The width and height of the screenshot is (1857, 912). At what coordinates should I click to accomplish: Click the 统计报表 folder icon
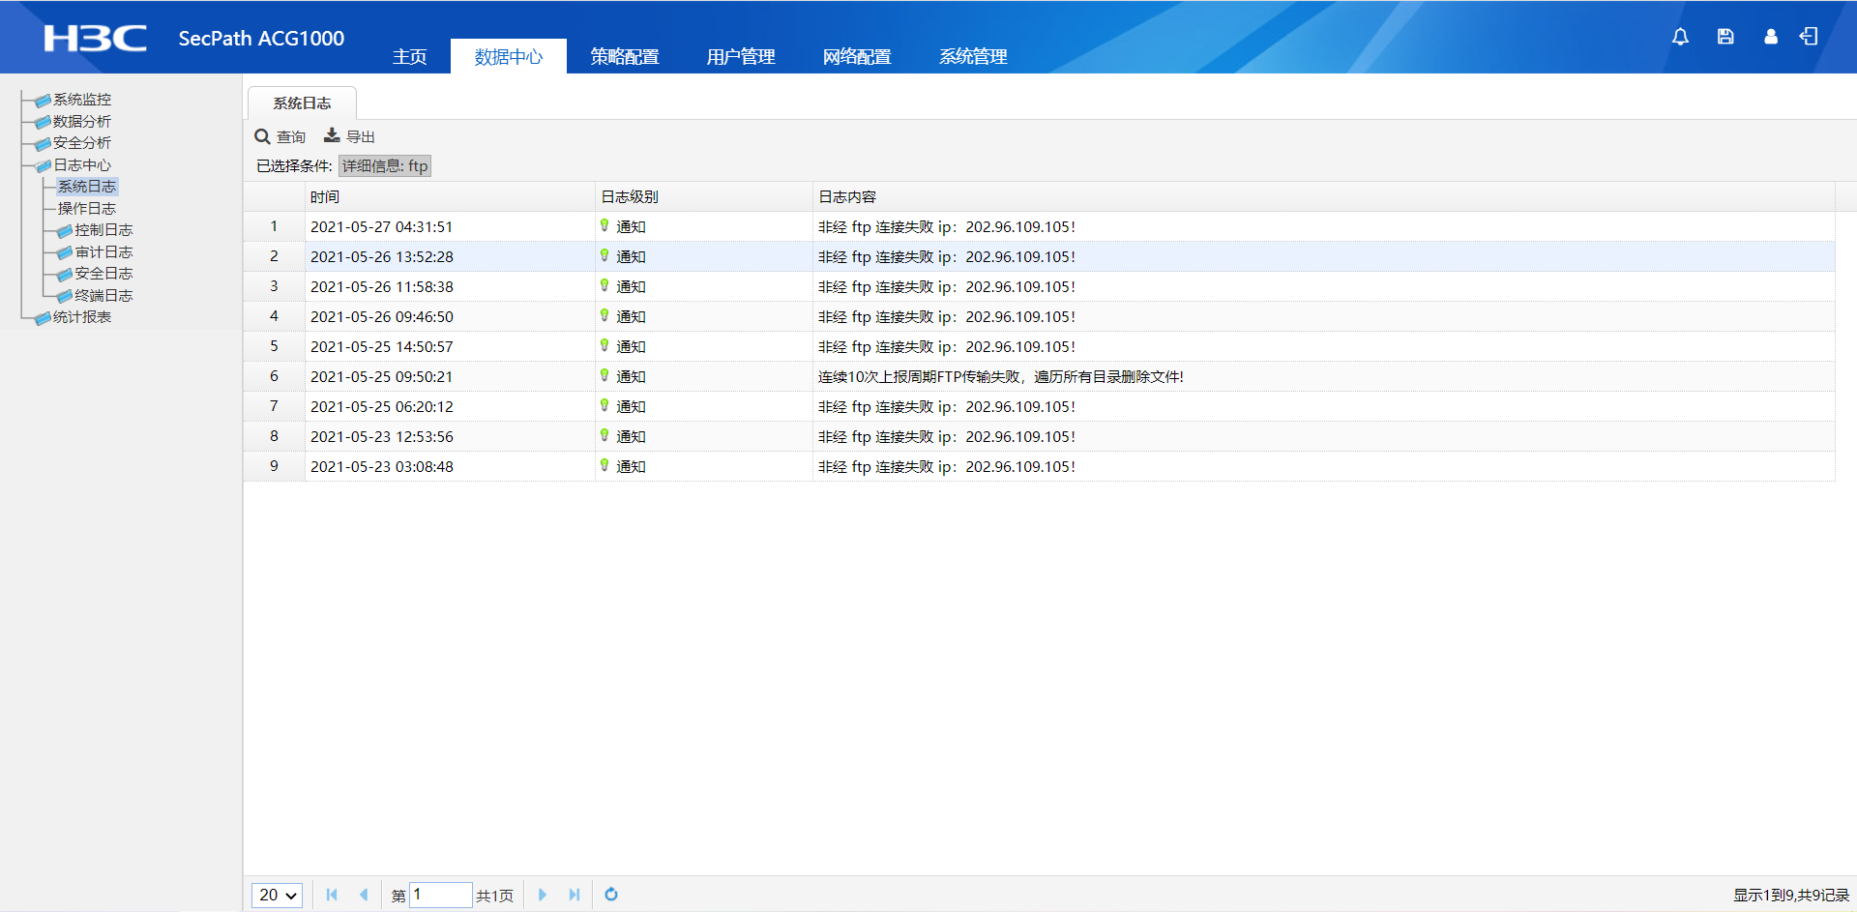[43, 318]
